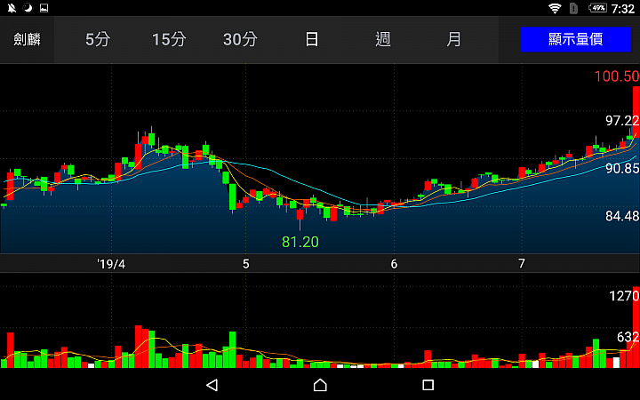Tap the Android back navigation icon
Viewport: 640px width, 400px height.
tap(212, 385)
